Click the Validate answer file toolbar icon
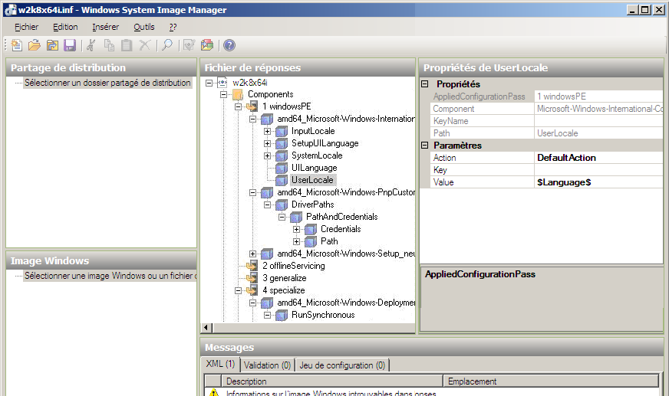 pyautogui.click(x=188, y=45)
